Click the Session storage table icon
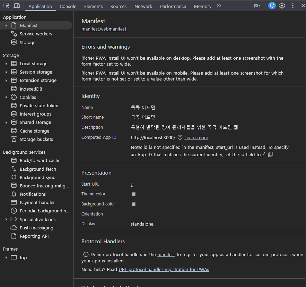The width and height of the screenshot is (306, 287). [x=14, y=72]
